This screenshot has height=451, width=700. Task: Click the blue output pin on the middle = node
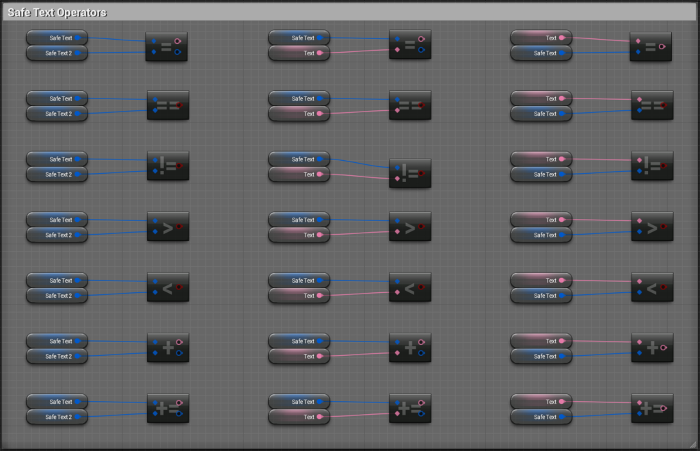point(420,49)
